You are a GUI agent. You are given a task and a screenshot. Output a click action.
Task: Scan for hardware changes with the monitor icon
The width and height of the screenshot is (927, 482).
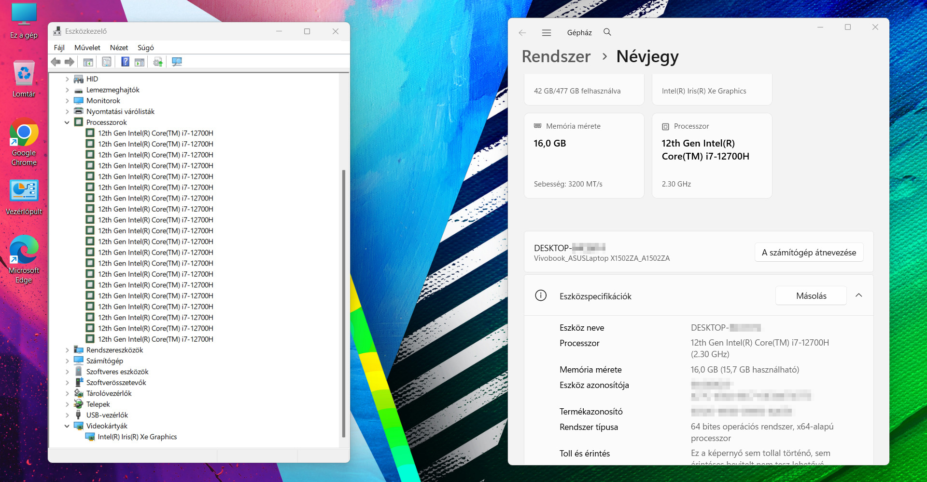[177, 62]
